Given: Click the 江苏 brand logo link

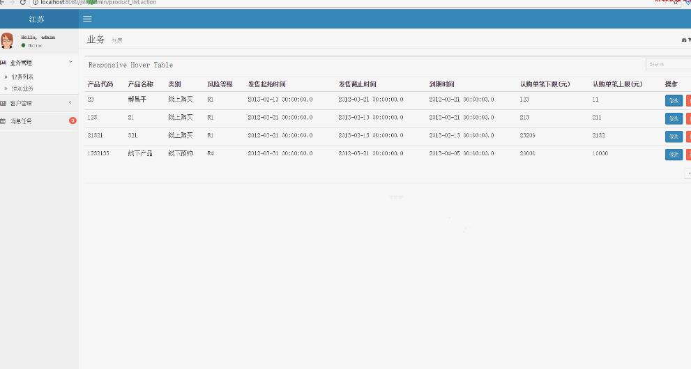Looking at the screenshot, I should pos(37,19).
